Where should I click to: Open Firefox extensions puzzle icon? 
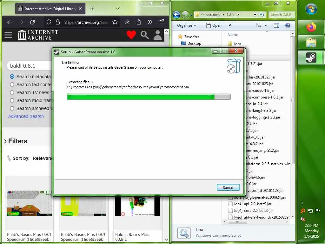tap(139, 22)
